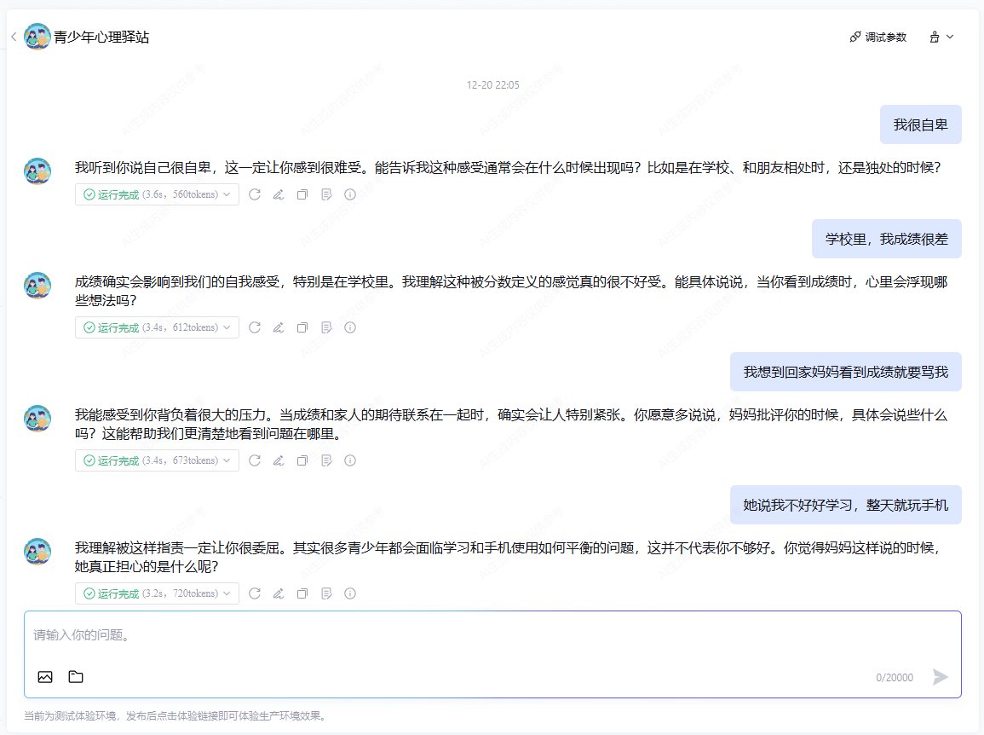This screenshot has height=735, width=984.
Task: Click the send arrow button
Action: [x=940, y=677]
